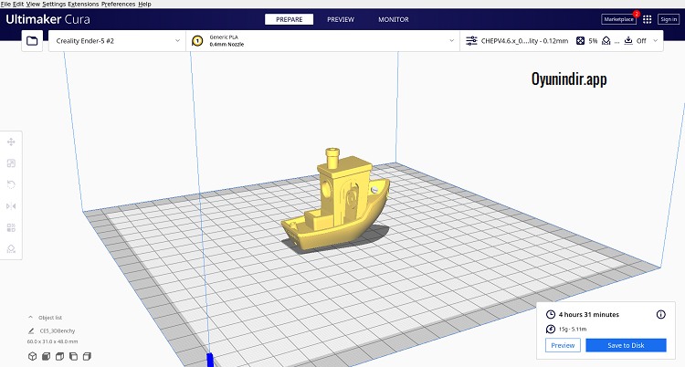Viewport: 685px width, 367px height.
Task: Click the 5% infill value
Action: point(593,41)
